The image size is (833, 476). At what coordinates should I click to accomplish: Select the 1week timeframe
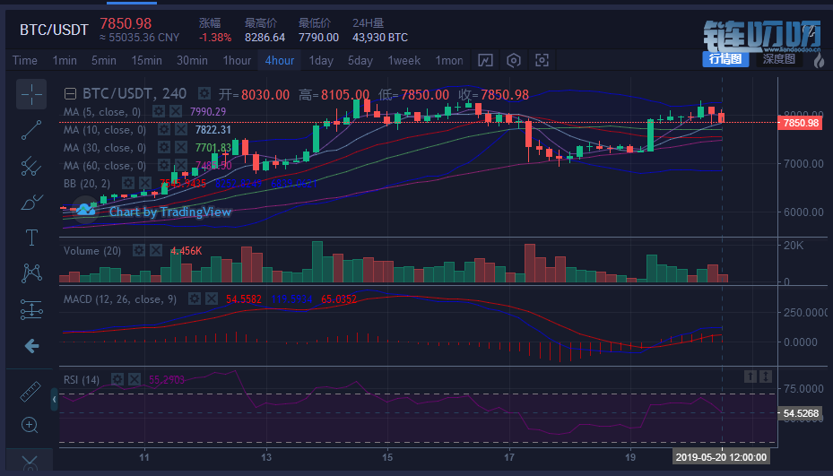(404, 60)
